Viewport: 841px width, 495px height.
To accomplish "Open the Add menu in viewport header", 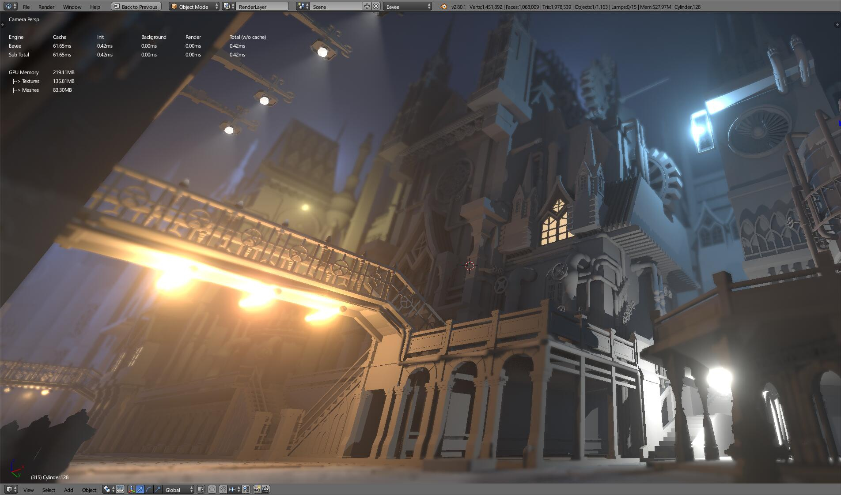I will (68, 490).
